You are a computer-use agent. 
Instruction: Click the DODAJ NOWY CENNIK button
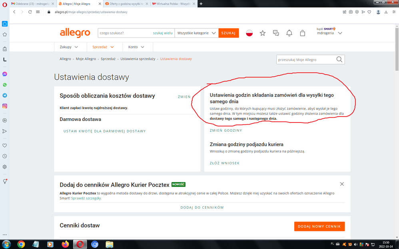tap(319, 226)
